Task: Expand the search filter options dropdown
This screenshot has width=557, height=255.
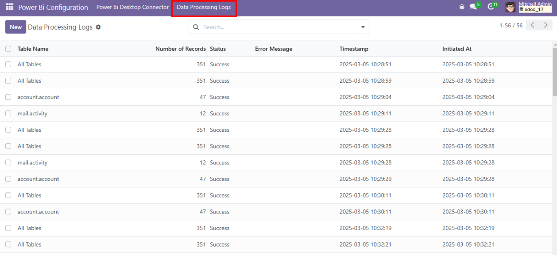Action: coord(363,27)
